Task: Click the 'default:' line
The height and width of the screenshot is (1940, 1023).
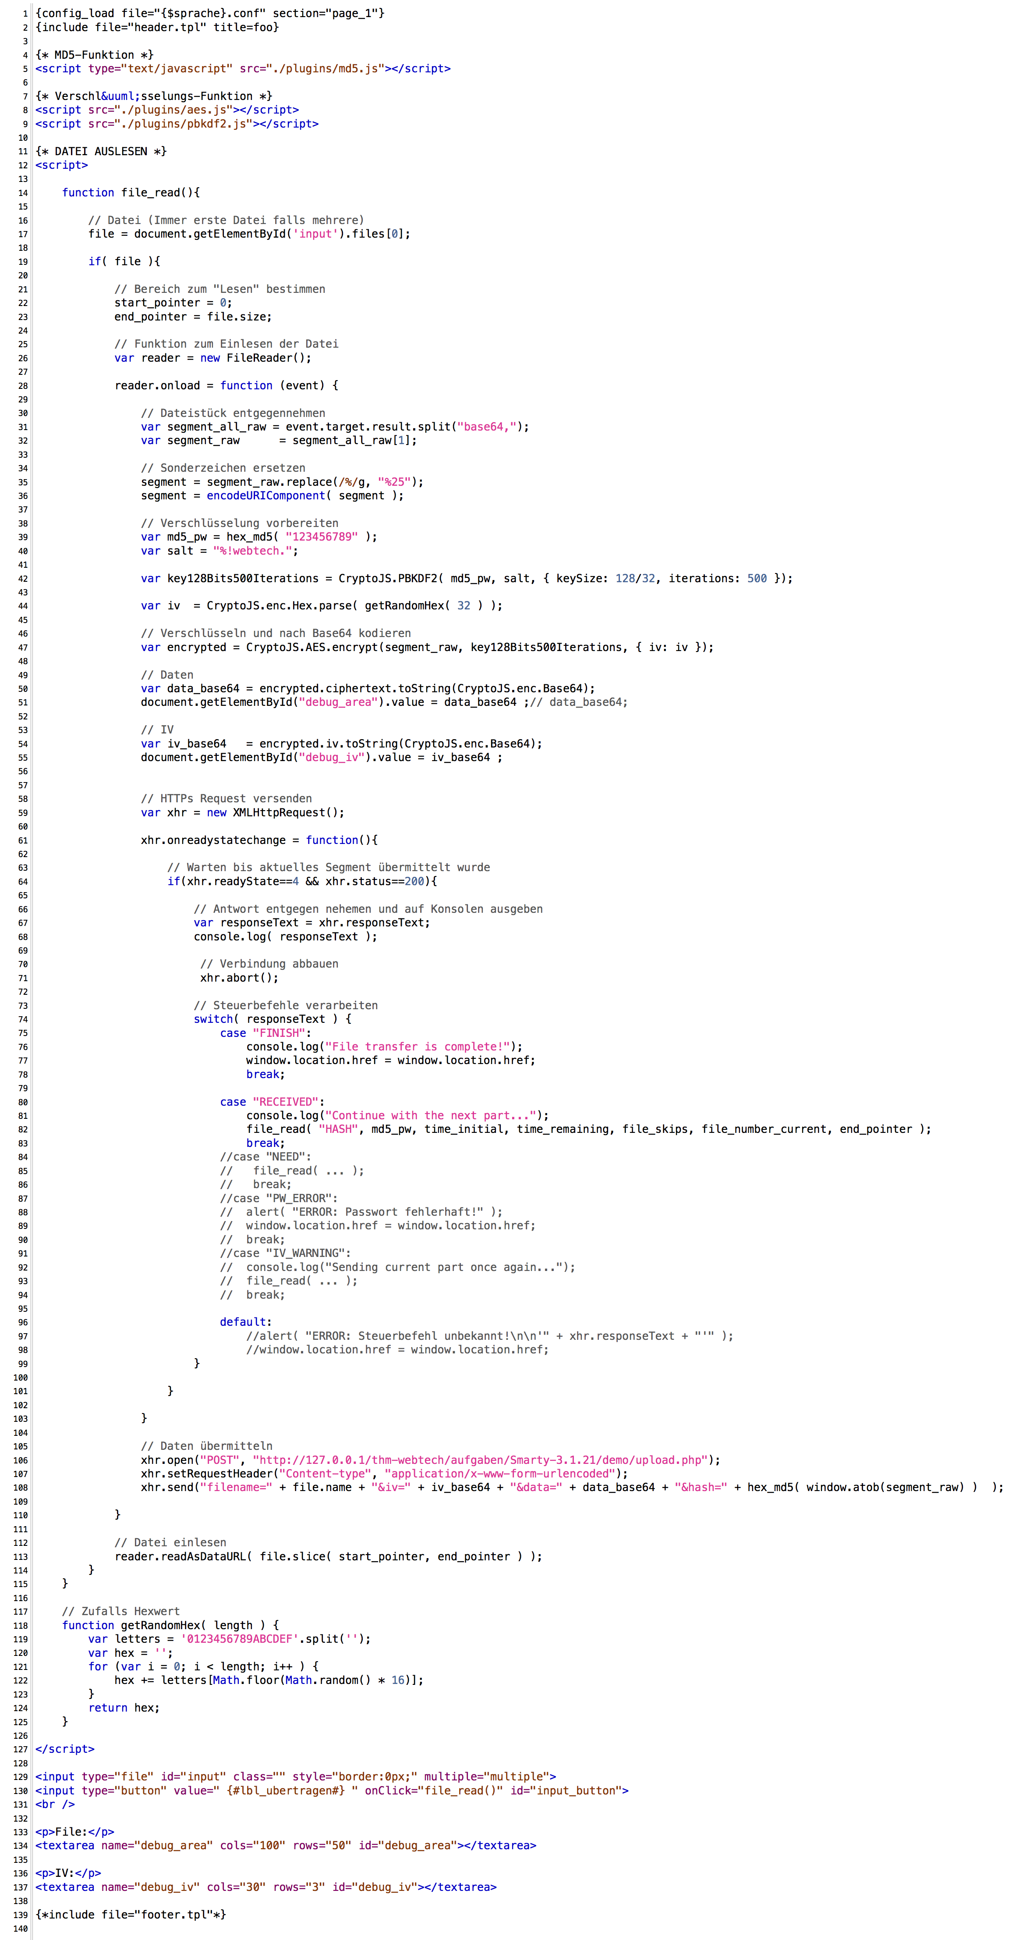Action: coord(246,1322)
